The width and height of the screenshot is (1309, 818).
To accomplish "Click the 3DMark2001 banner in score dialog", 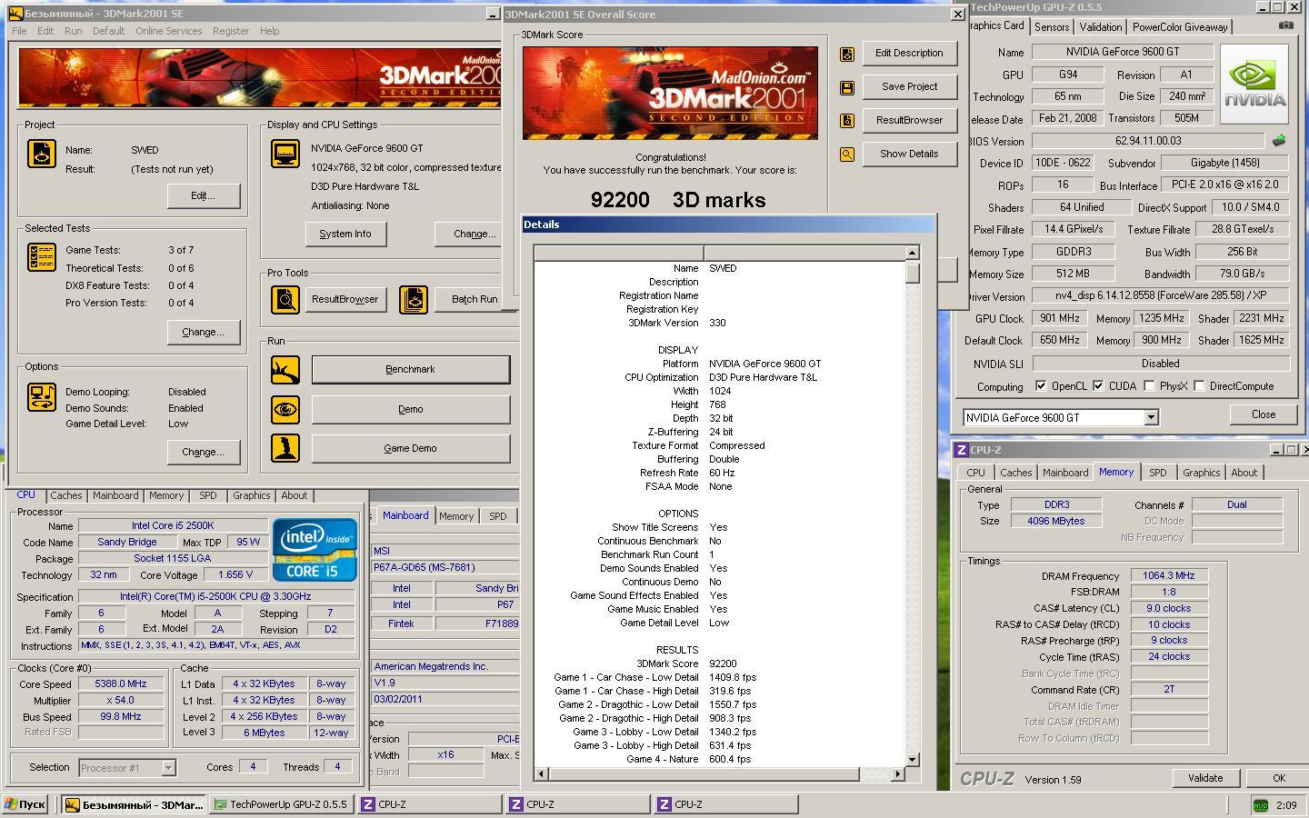I will [x=670, y=93].
